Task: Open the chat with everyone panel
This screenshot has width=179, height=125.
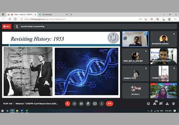Action: click(x=161, y=104)
